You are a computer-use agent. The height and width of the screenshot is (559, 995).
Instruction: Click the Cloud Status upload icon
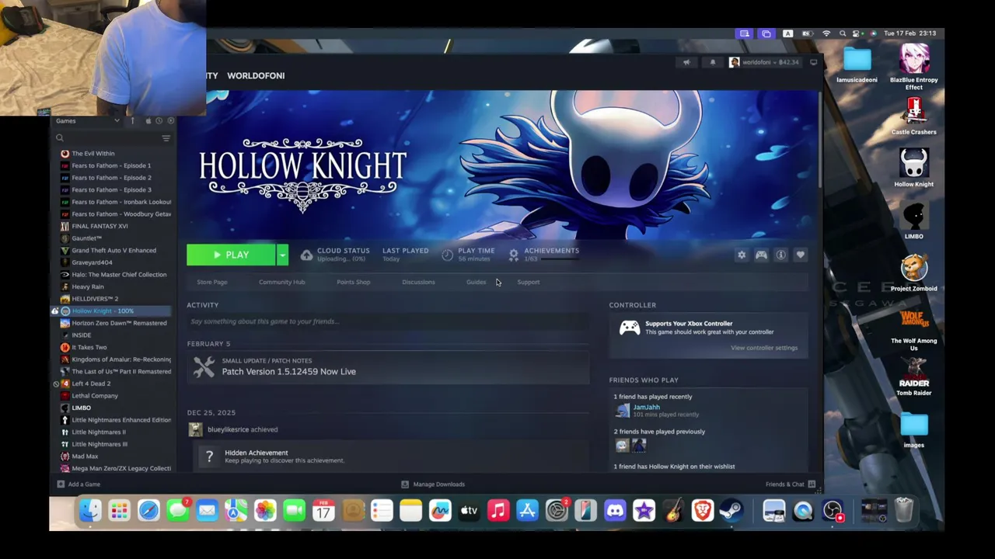pyautogui.click(x=307, y=255)
